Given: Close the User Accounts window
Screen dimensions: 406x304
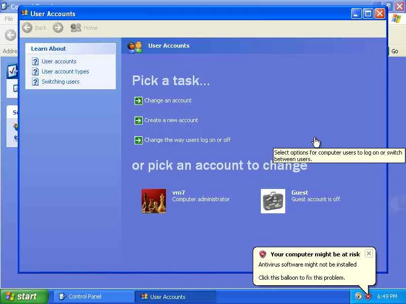Looking at the screenshot, I should tap(380, 14).
